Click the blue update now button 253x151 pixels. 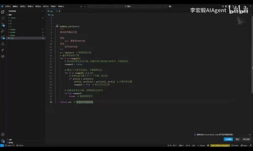[x=228, y=139]
